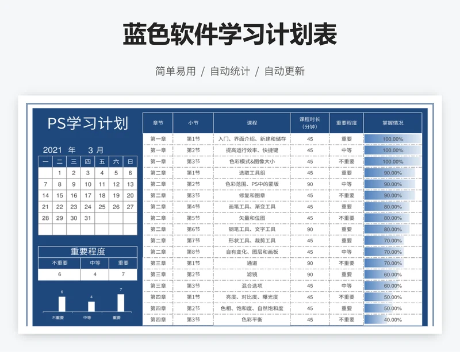Select course cell 色彩范围、PS中的蒙版

point(252,184)
